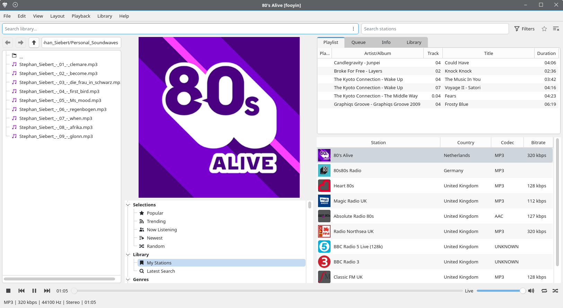Open the File menu
Viewport: 563px width, 308px height.
[7, 16]
